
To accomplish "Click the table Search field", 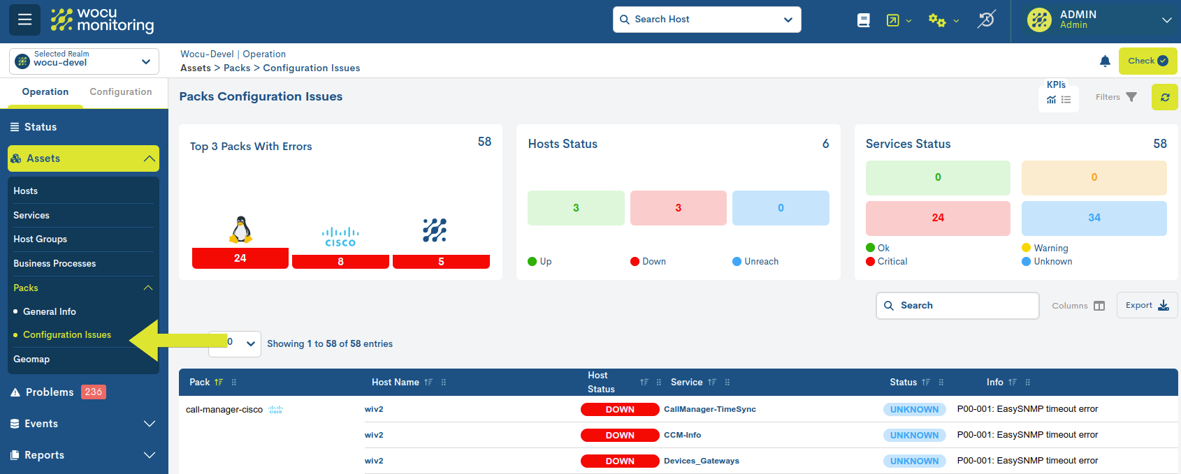I will coord(957,306).
